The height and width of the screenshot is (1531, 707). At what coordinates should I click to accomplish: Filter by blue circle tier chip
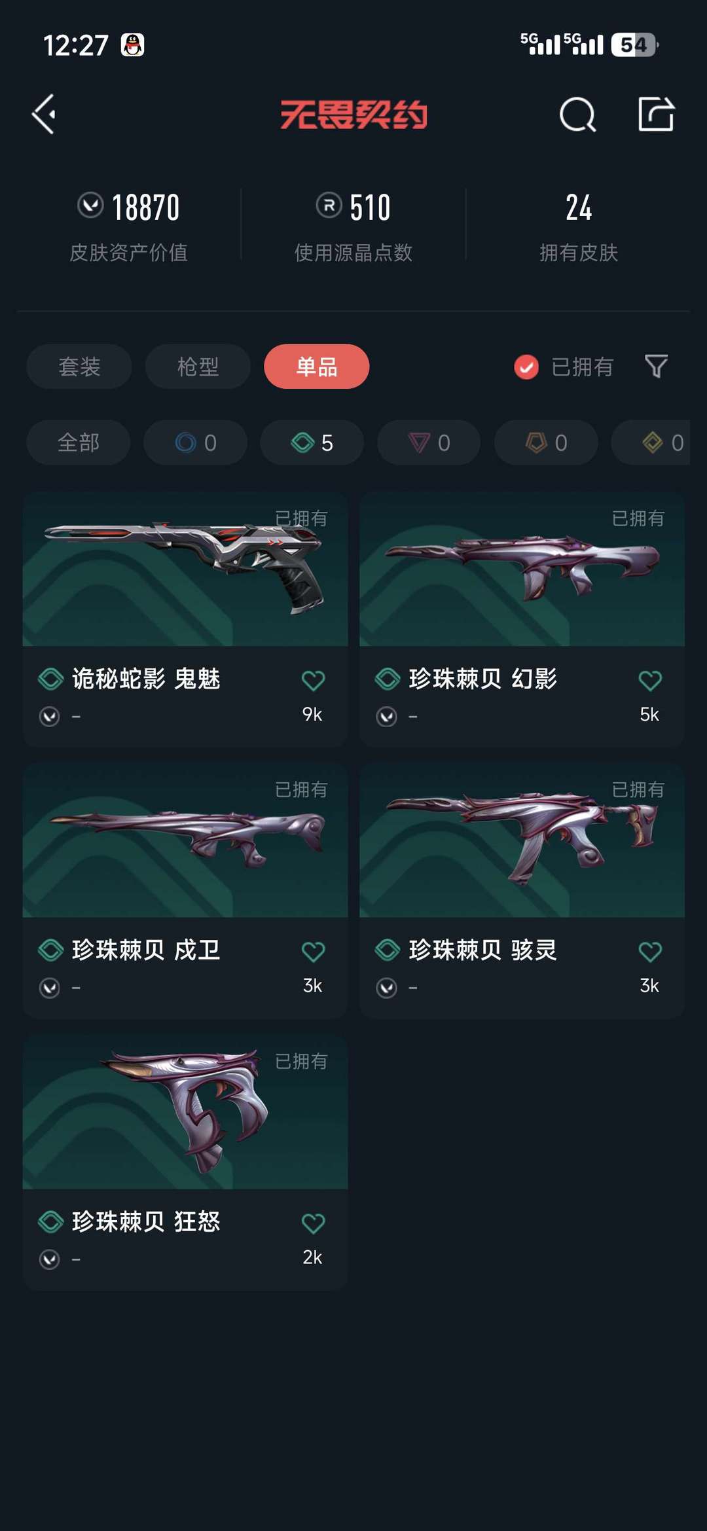coord(195,442)
